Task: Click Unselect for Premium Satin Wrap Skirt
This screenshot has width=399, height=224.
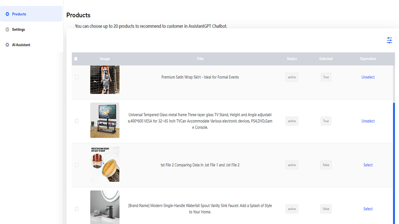Action: coord(368,77)
